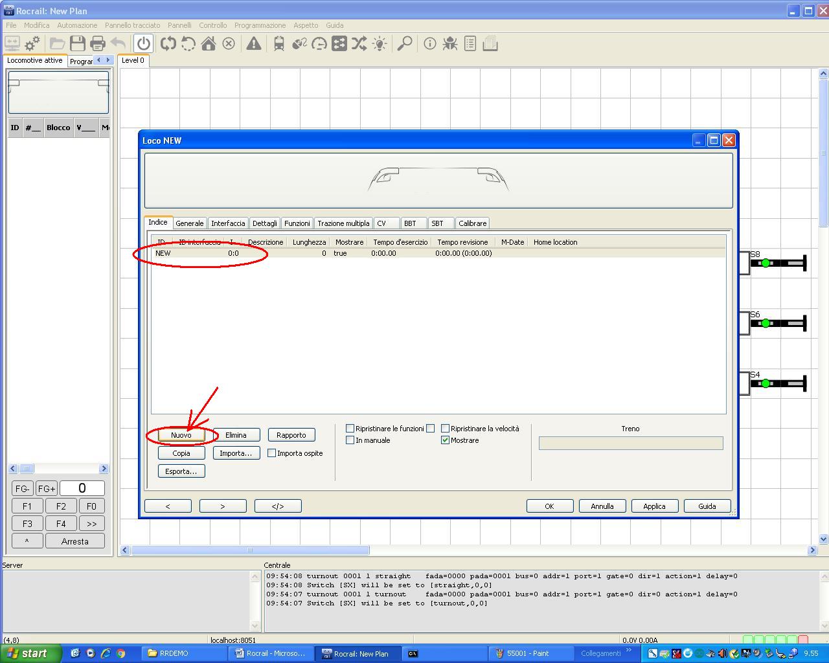Click the printer icon in toolbar
Viewport: 829px width, 663px height.
98,43
